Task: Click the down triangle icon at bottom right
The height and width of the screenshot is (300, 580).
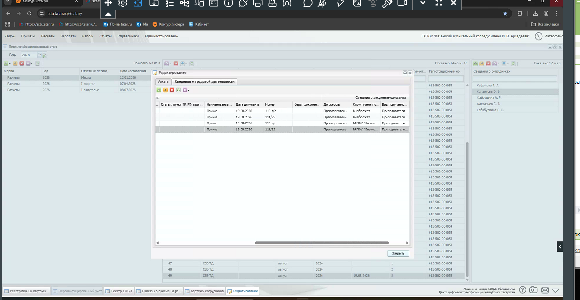Action: [x=555, y=290]
